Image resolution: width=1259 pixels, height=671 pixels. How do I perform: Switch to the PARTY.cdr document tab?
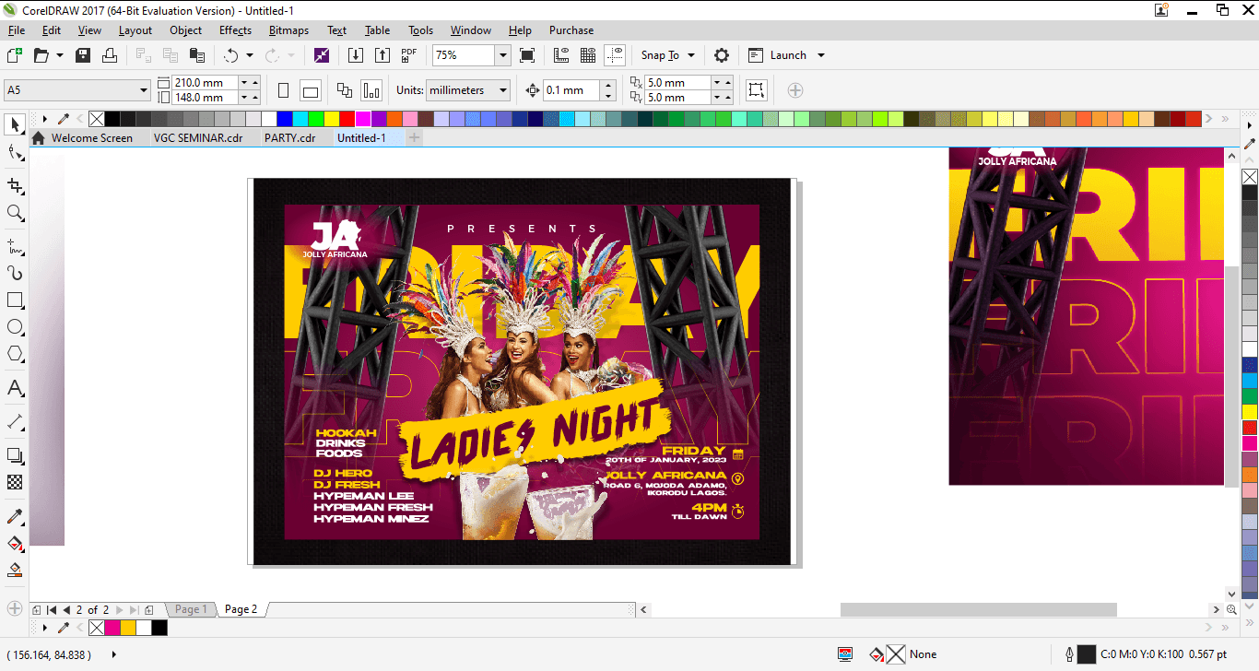[289, 138]
